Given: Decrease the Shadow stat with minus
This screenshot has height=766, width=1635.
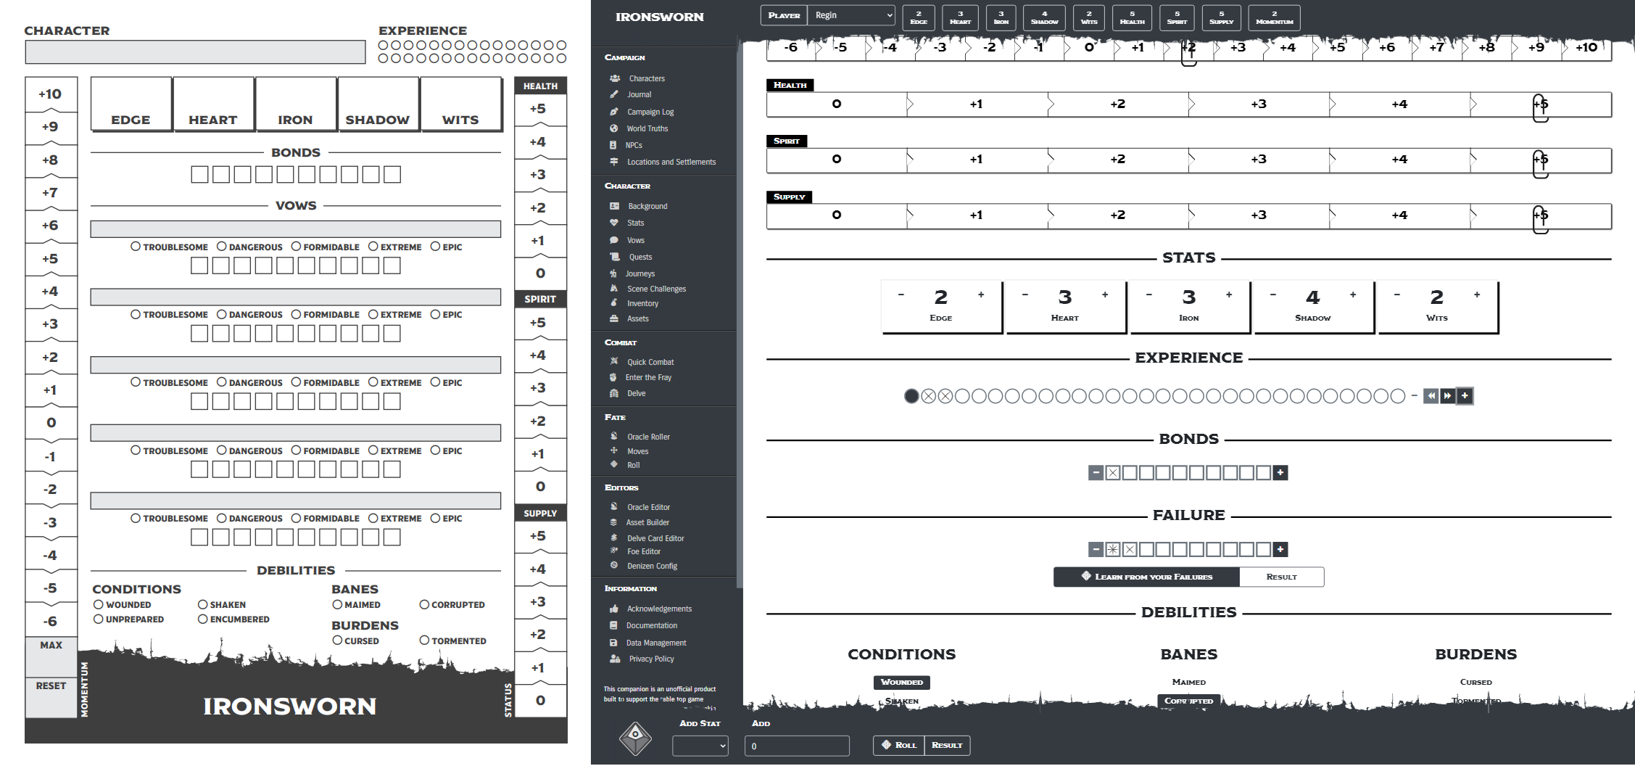Looking at the screenshot, I should pos(1273,295).
